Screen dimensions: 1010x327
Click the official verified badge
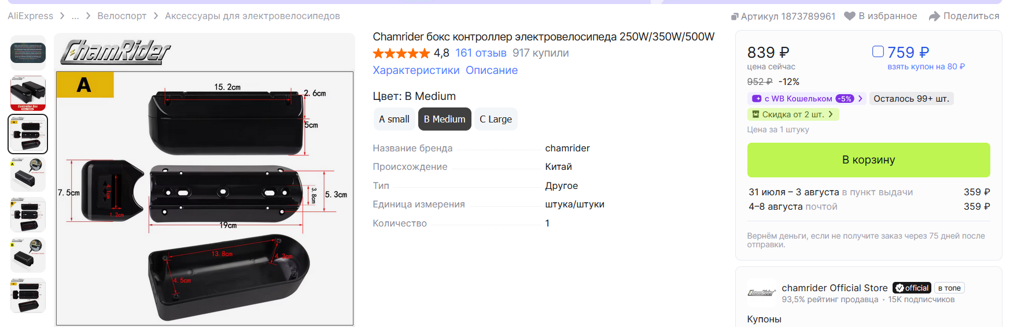[x=912, y=288]
